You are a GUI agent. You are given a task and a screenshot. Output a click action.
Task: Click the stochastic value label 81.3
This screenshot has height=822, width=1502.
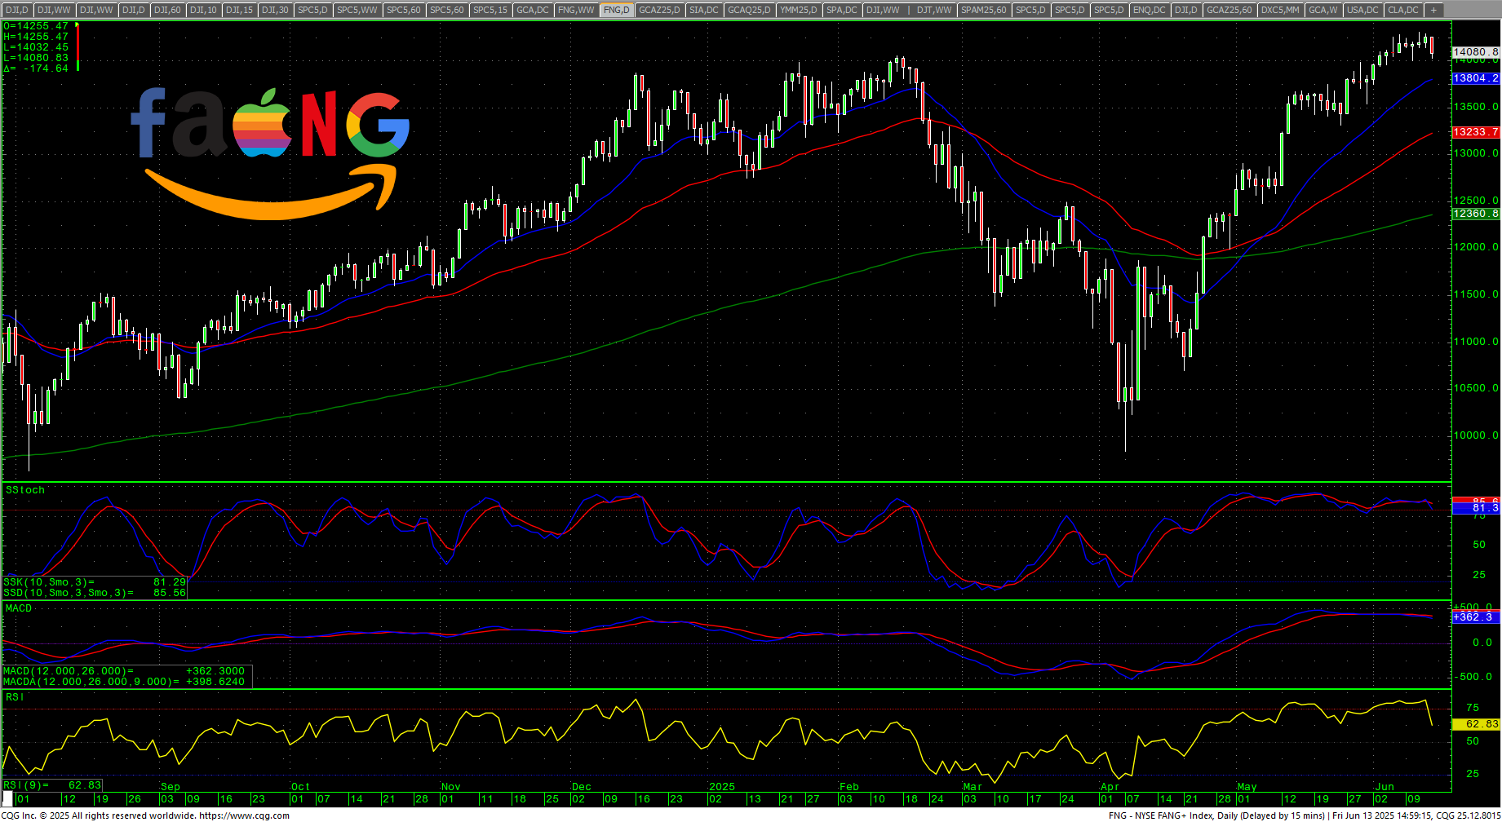[x=1476, y=508]
